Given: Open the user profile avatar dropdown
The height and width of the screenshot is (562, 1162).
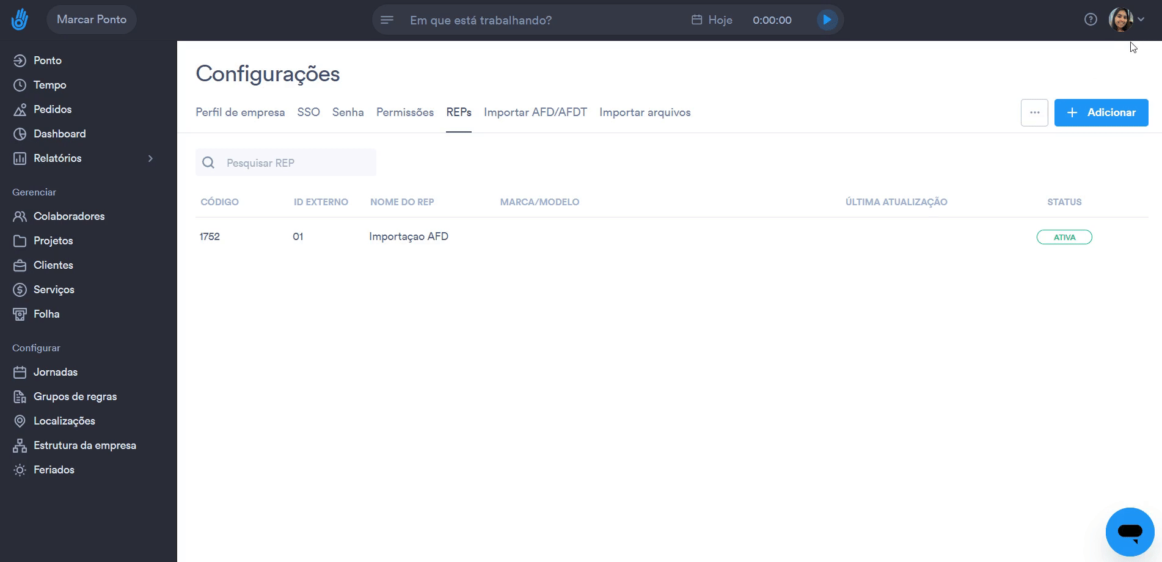Looking at the screenshot, I should (1126, 20).
